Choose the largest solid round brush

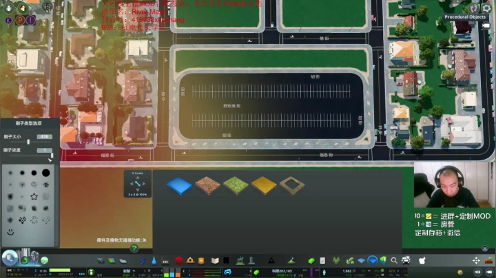[46, 173]
